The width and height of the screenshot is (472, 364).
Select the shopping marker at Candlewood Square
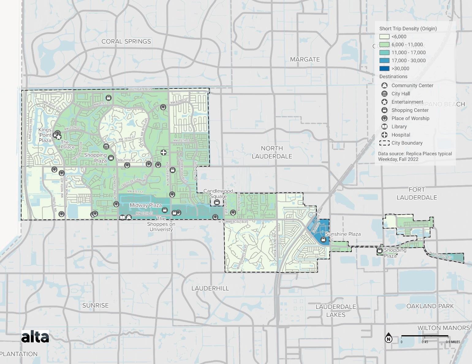pos(217,202)
